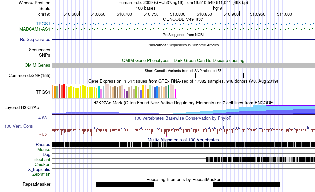This screenshot has width=315, height=192.
Task: Click the 100 bases scale bar label
Action: (x=146, y=8)
